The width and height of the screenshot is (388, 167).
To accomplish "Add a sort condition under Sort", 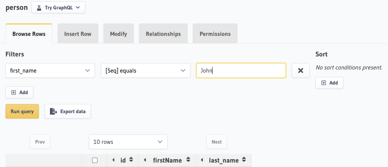I will click(x=329, y=83).
